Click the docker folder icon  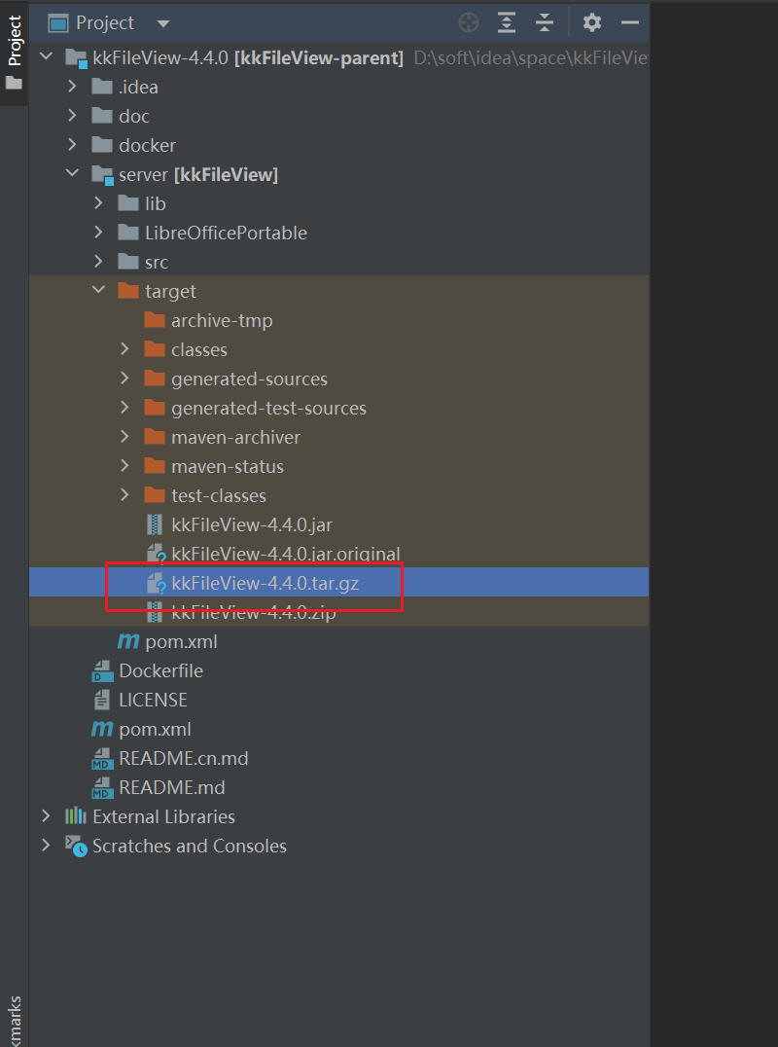pyautogui.click(x=101, y=145)
